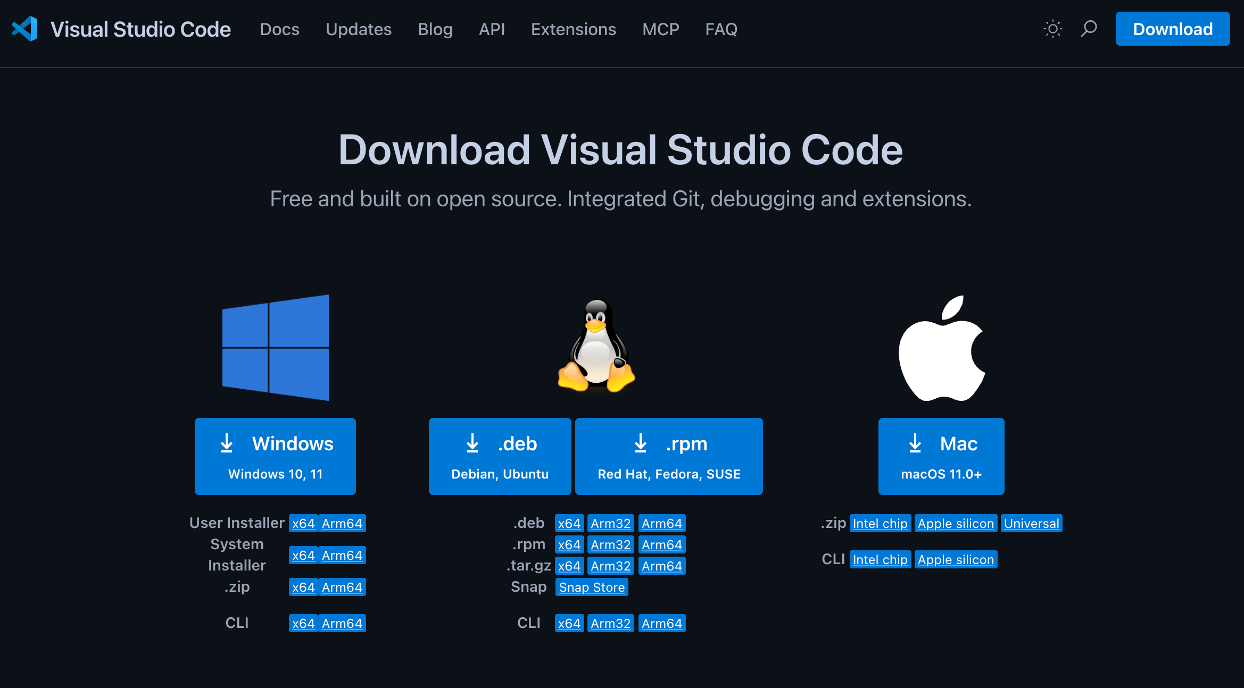Download Mac CLI for Apple silicon
This screenshot has width=1244, height=688.
click(956, 559)
